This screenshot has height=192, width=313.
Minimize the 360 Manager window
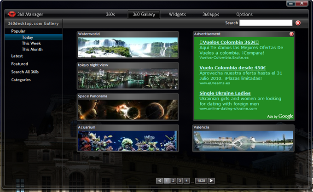coord(291,3)
